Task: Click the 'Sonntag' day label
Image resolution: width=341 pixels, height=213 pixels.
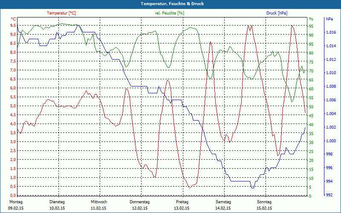Action: [264, 202]
